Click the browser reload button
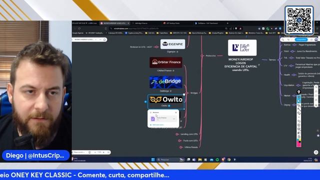 tap(79, 28)
